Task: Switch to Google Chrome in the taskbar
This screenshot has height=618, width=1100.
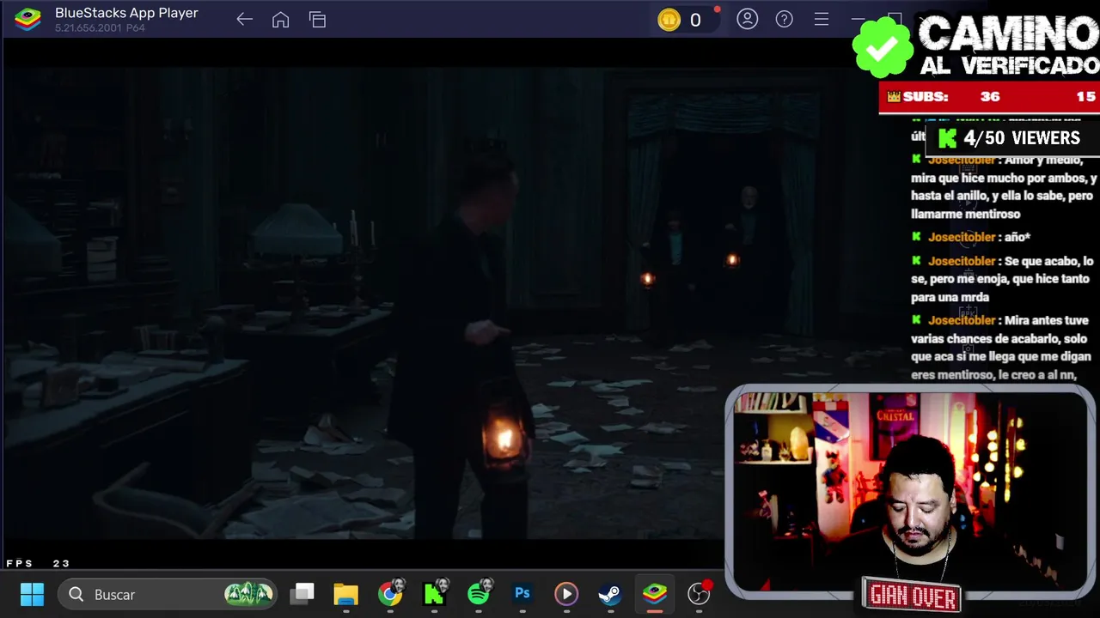Action: [390, 593]
